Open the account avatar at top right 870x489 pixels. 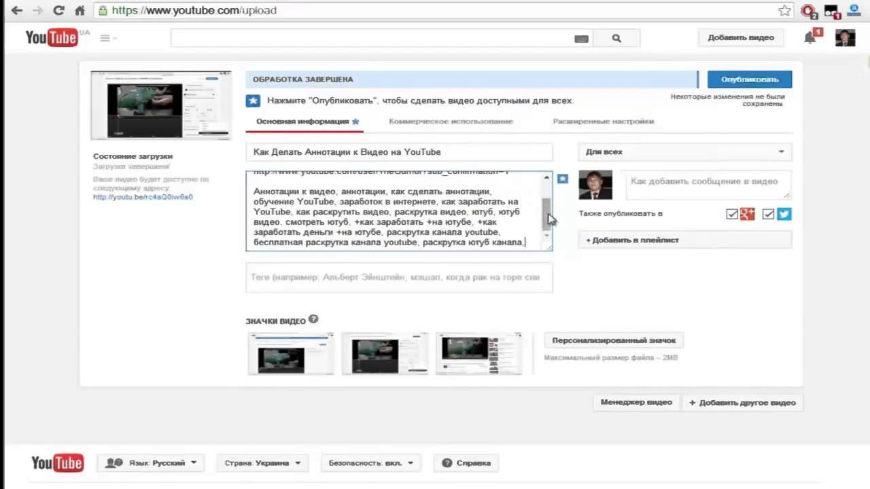point(846,37)
